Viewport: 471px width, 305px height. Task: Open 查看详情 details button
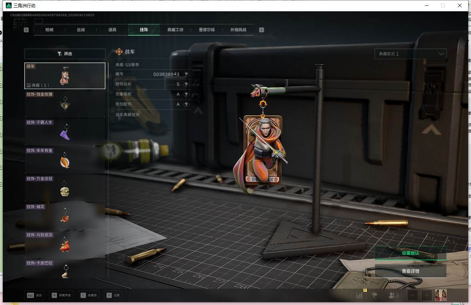[411, 271]
